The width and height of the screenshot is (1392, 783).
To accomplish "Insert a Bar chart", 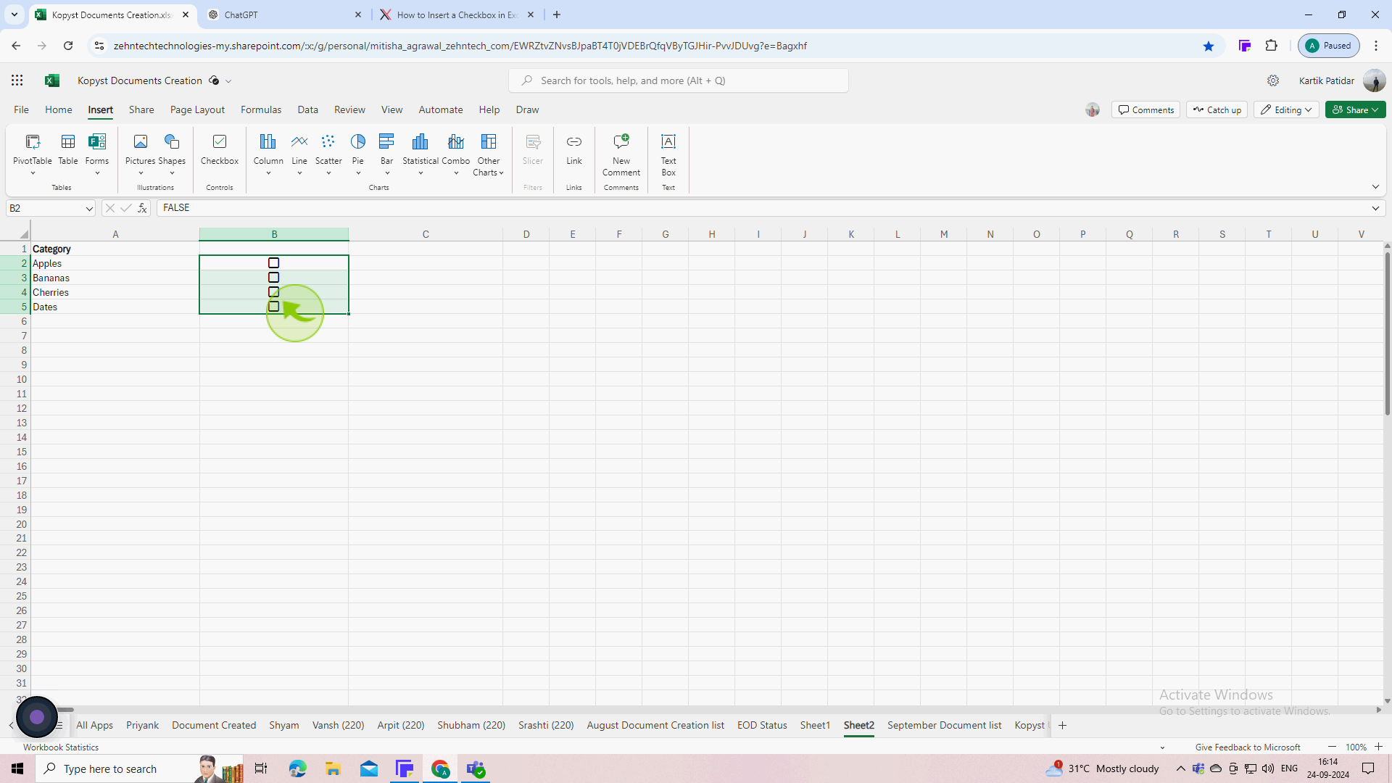I will tap(387, 154).
